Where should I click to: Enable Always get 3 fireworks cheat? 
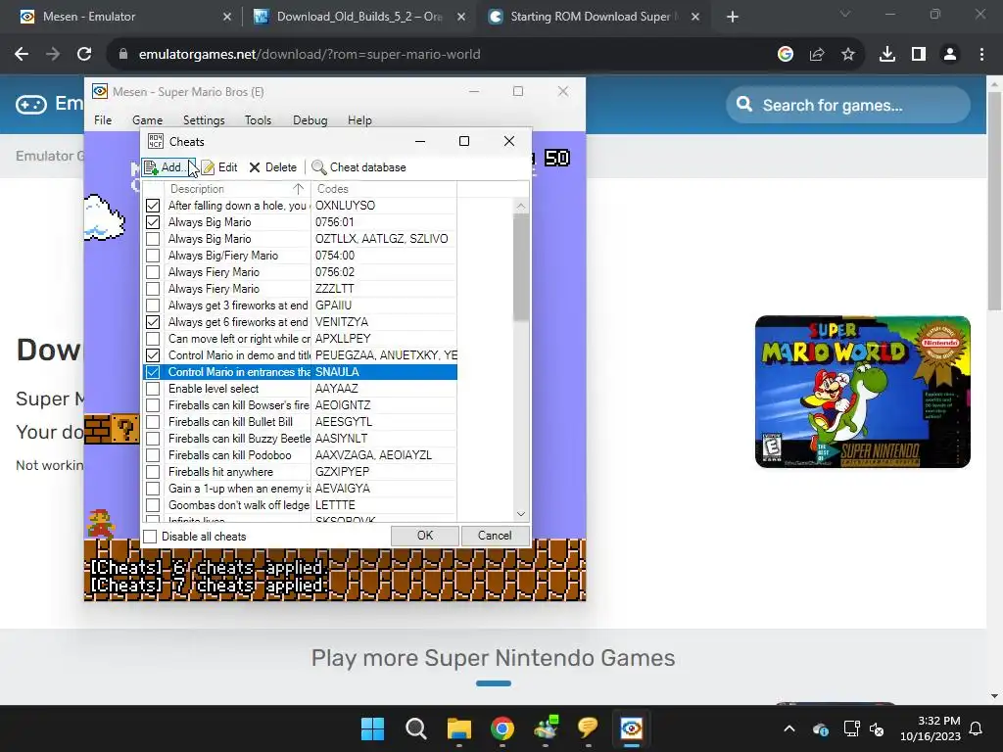[153, 305]
